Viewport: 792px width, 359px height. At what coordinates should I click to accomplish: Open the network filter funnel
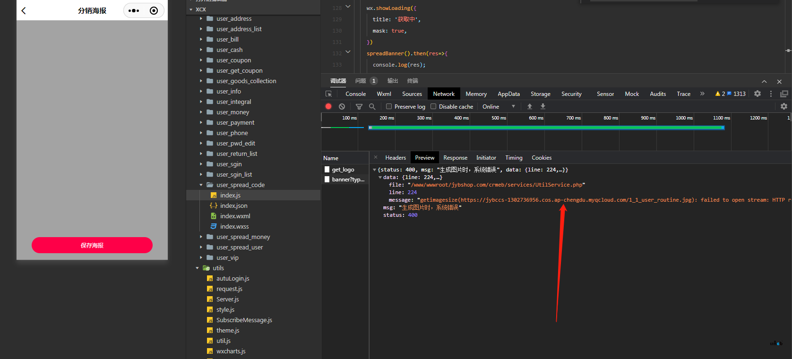click(359, 106)
